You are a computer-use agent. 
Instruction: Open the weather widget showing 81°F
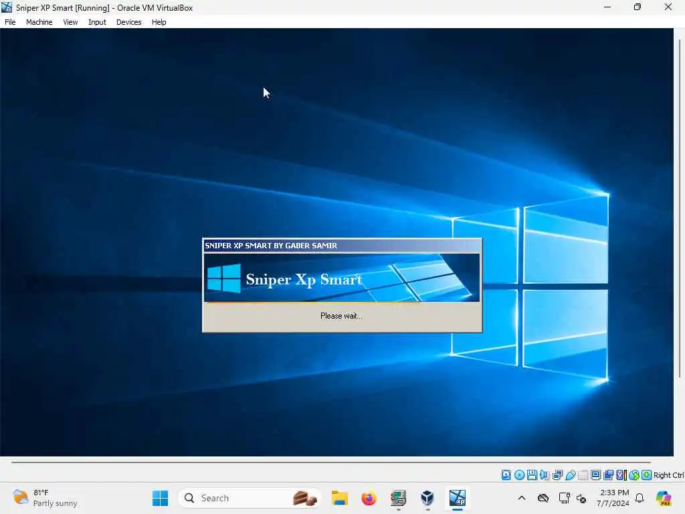point(45,498)
